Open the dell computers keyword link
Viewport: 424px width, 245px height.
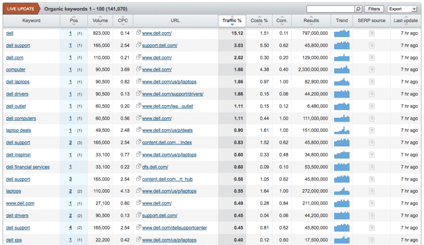21,118
